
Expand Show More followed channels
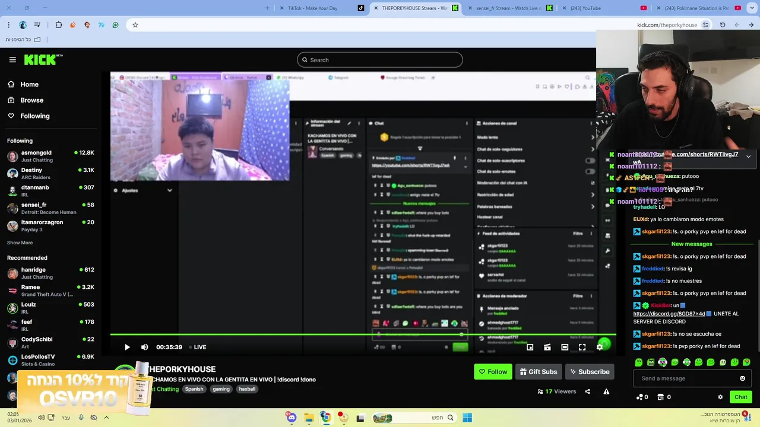coord(20,243)
